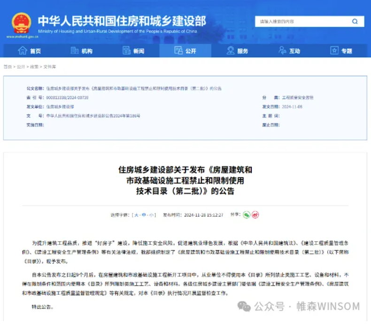371x324 pixels.
Task: Share article via WeChat icon
Action: pos(247,215)
